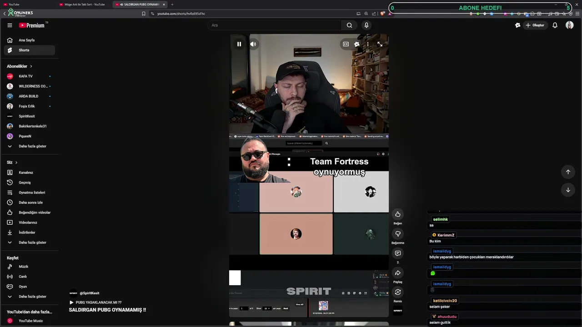Open Shorts player settings gear
This screenshot has width=582, height=327.
357,44
